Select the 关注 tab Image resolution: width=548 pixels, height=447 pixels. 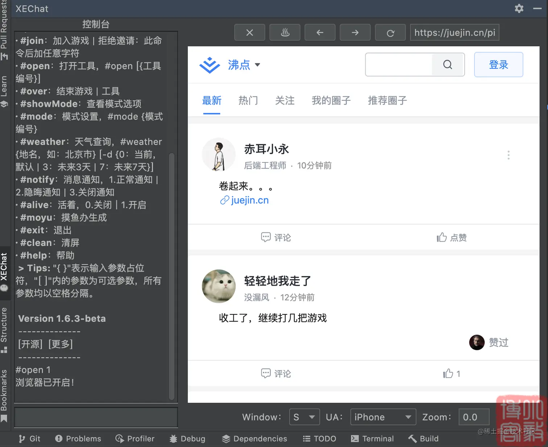[285, 101]
